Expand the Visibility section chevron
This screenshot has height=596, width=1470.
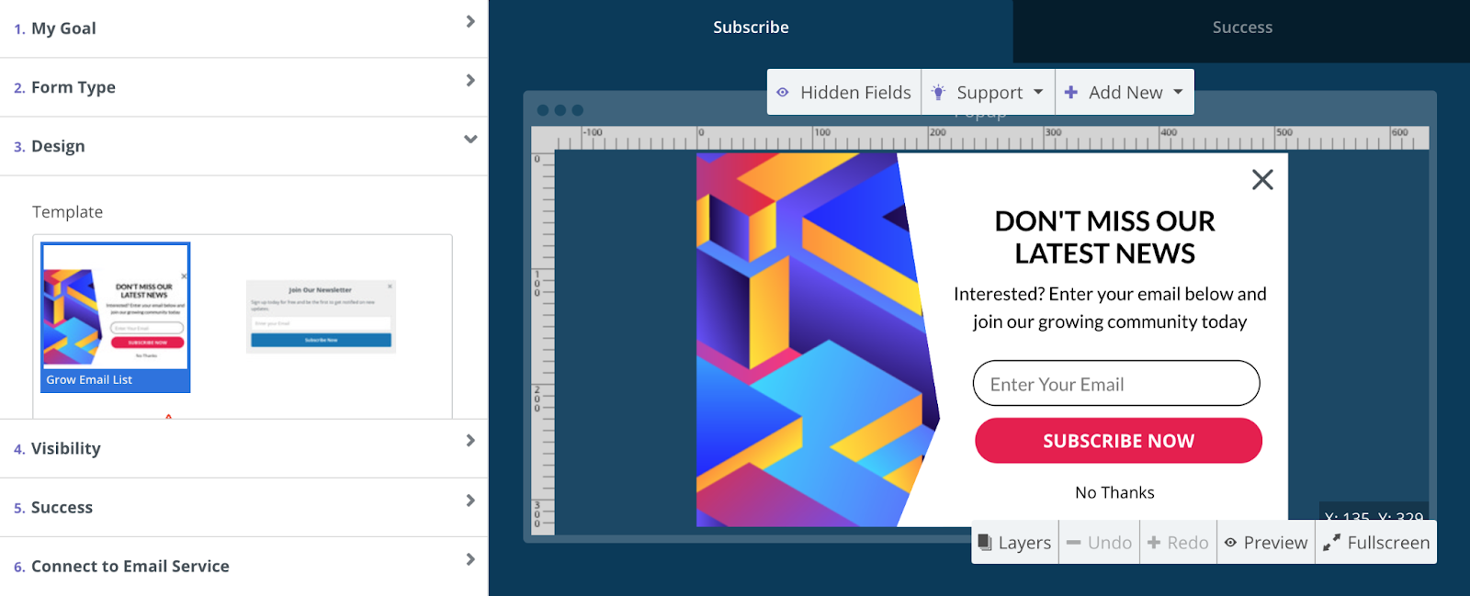pos(470,441)
